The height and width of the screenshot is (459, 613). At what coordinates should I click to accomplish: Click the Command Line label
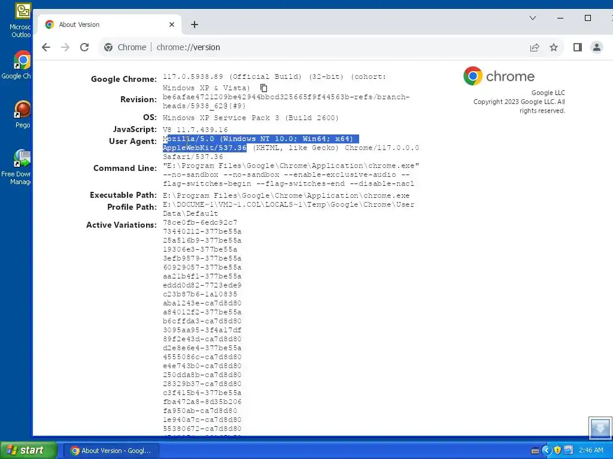click(125, 168)
